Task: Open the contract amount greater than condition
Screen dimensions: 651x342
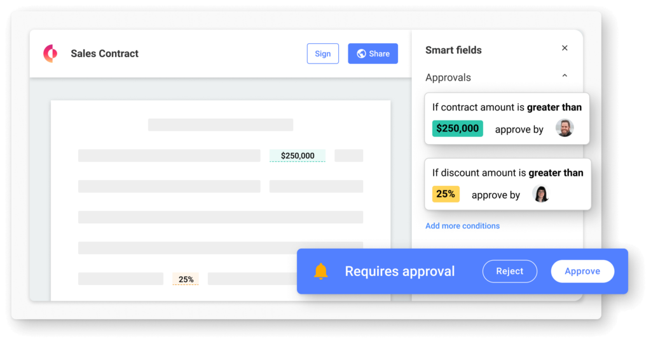Action: pyautogui.click(x=507, y=119)
